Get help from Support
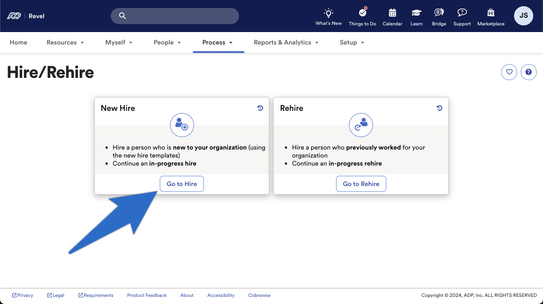This screenshot has height=304, width=543. 462,16
